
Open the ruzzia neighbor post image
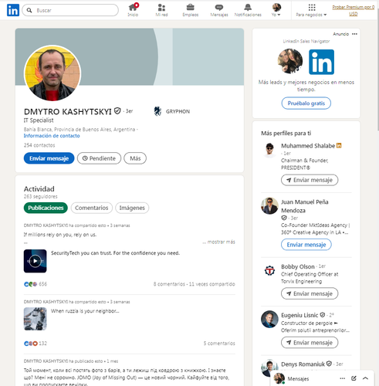click(x=36, y=319)
